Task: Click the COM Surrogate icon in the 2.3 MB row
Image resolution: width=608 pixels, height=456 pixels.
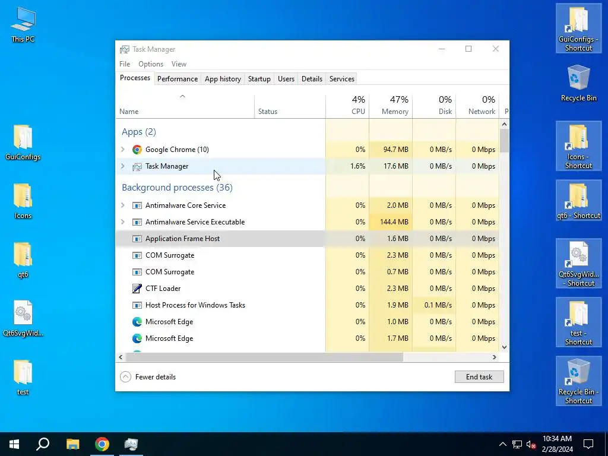Action: [x=137, y=255]
